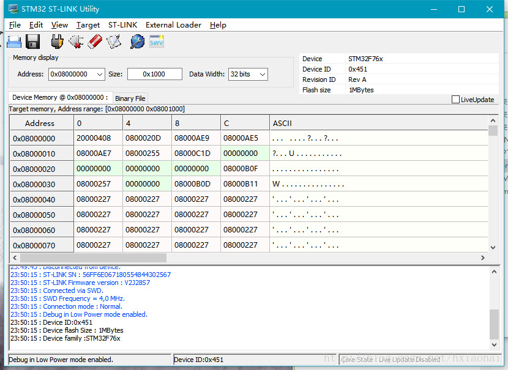
Task: Open the Help menu
Action: (x=218, y=25)
